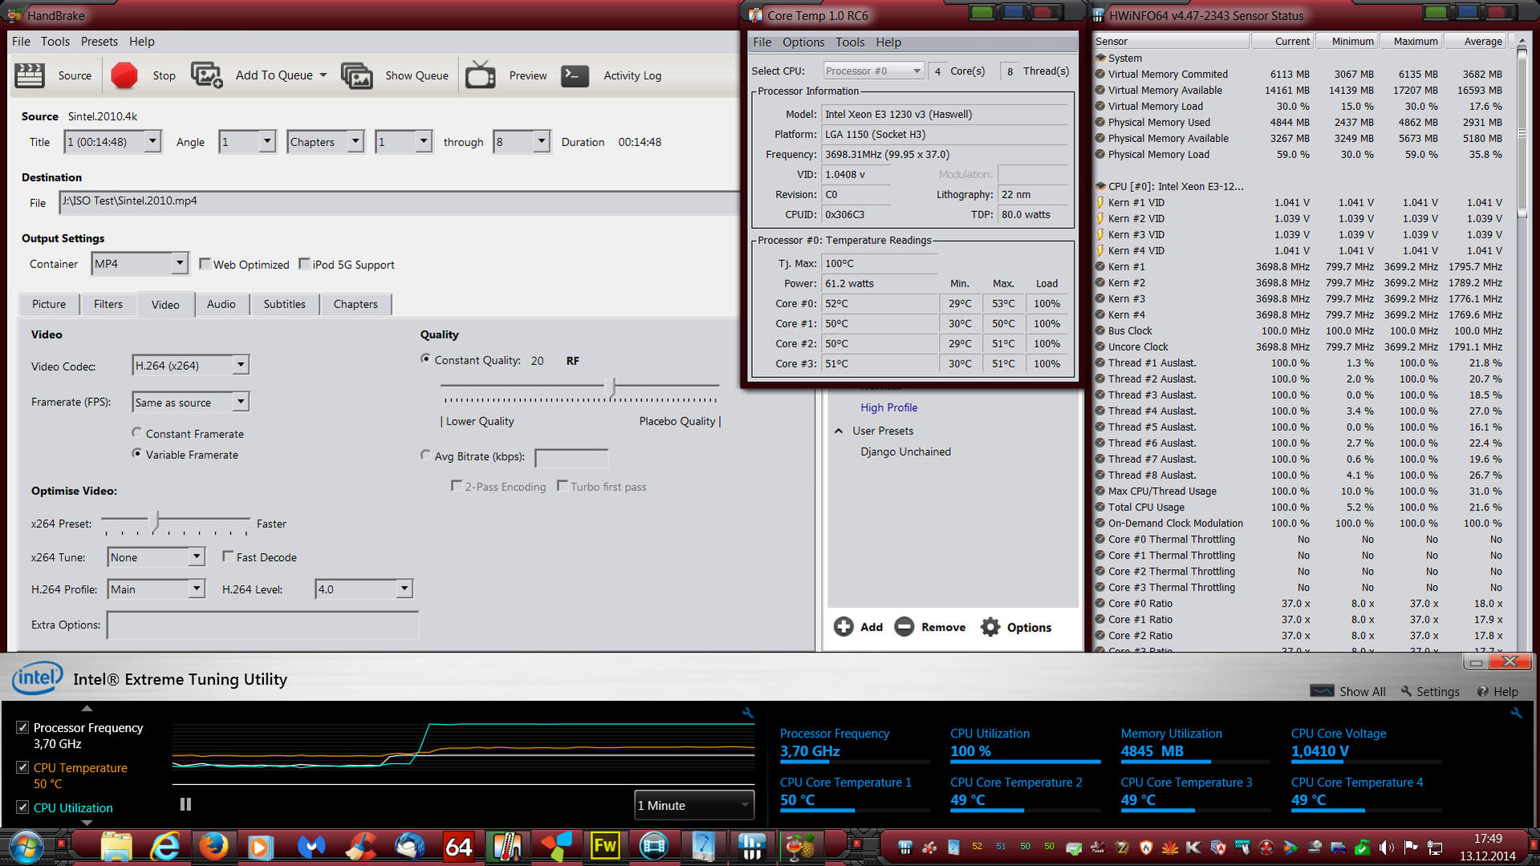Open preset Options gear icon
The image size is (1540, 866).
point(991,627)
